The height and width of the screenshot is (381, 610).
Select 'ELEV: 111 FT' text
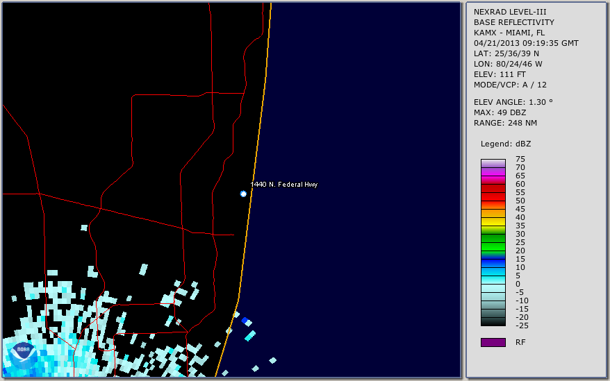(500, 74)
